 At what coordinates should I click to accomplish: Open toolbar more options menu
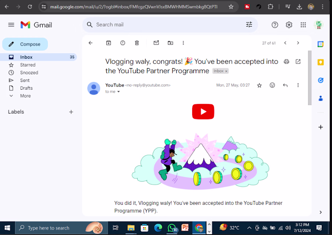(183, 43)
